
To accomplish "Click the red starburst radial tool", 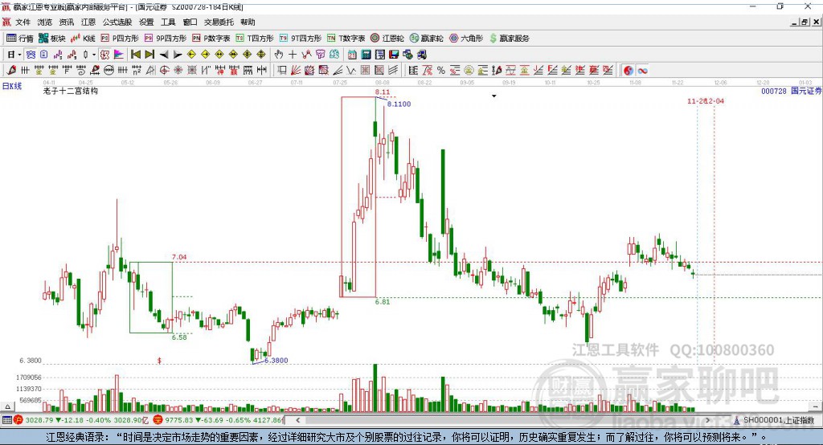I will 178,71.
